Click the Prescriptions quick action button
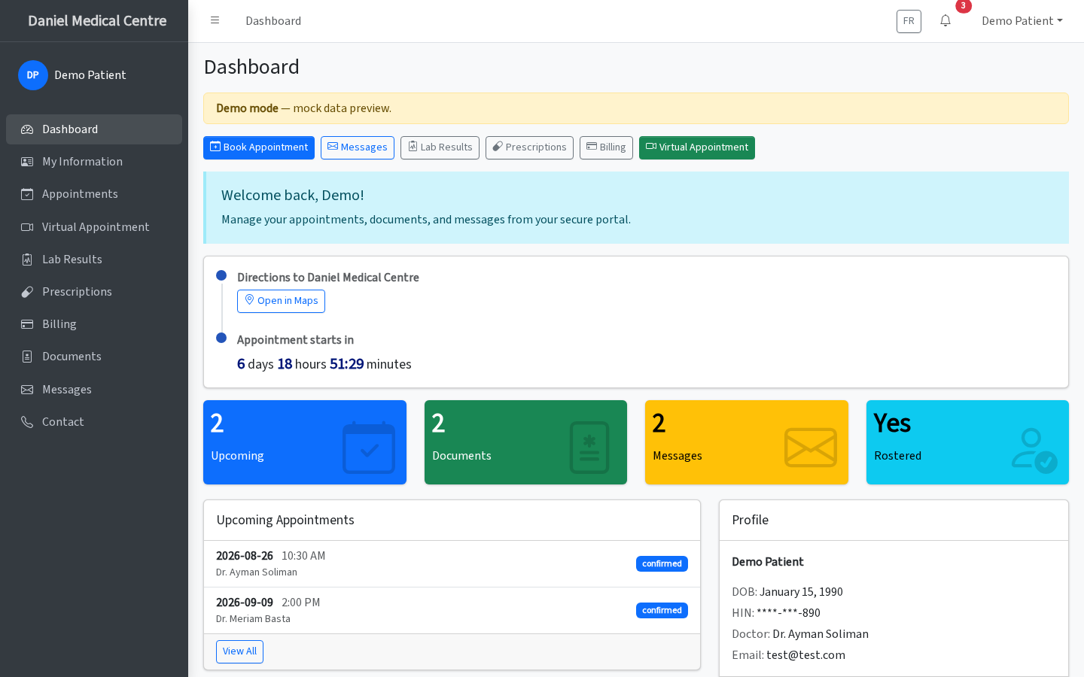 click(x=529, y=147)
